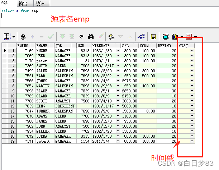Select the EMPNO cell 7072

pyautogui.click(x=26, y=136)
